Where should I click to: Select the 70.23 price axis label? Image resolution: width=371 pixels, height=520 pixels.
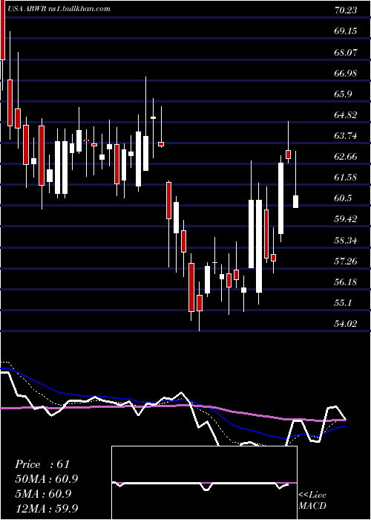coord(346,10)
